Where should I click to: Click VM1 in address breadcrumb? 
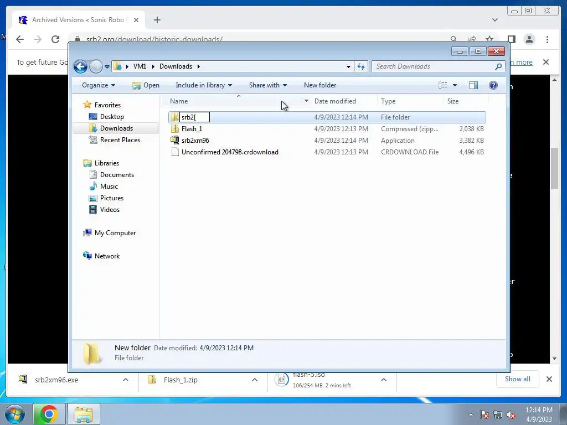point(140,66)
